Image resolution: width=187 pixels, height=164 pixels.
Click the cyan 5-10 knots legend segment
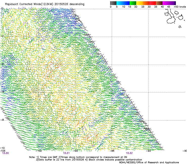120,3
